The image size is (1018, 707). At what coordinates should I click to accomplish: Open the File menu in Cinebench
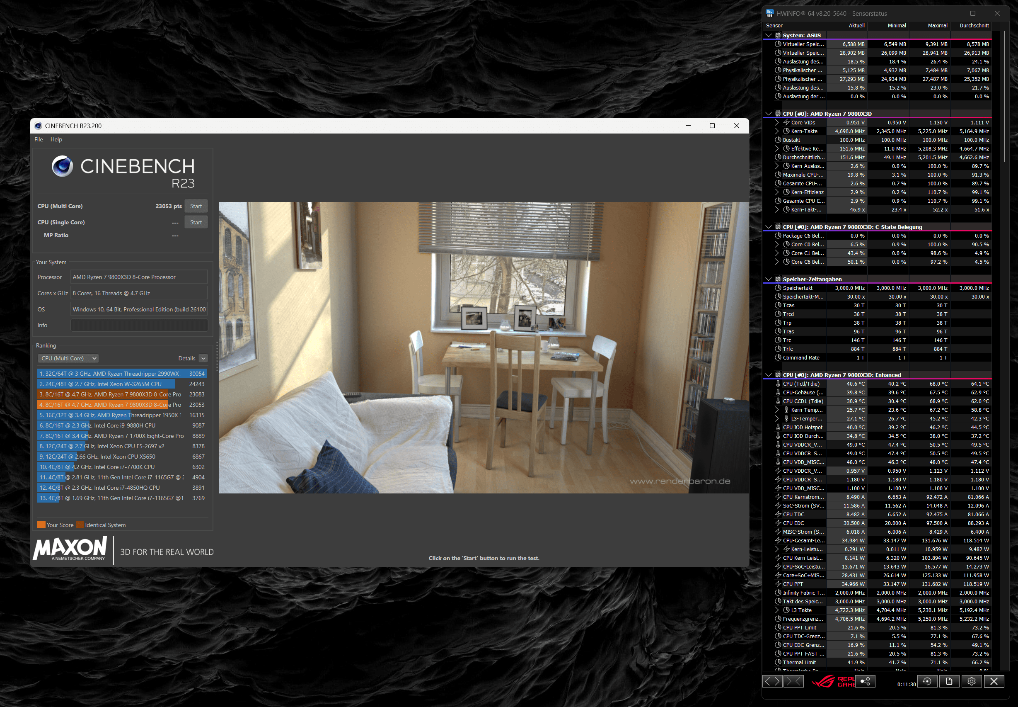(39, 139)
